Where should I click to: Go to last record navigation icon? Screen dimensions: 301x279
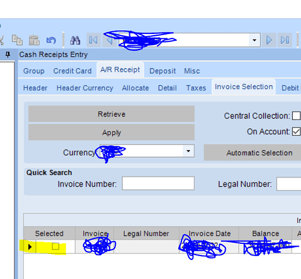coord(285,40)
